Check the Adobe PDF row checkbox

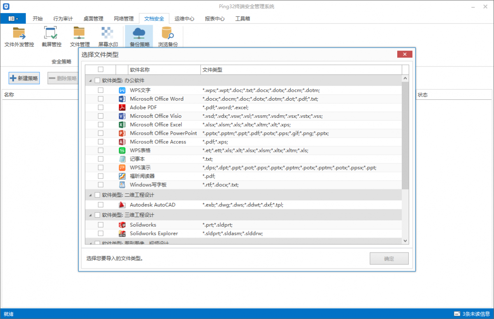coord(100,108)
